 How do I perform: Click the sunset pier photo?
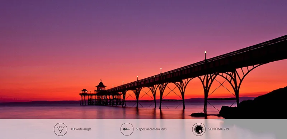(143, 60)
